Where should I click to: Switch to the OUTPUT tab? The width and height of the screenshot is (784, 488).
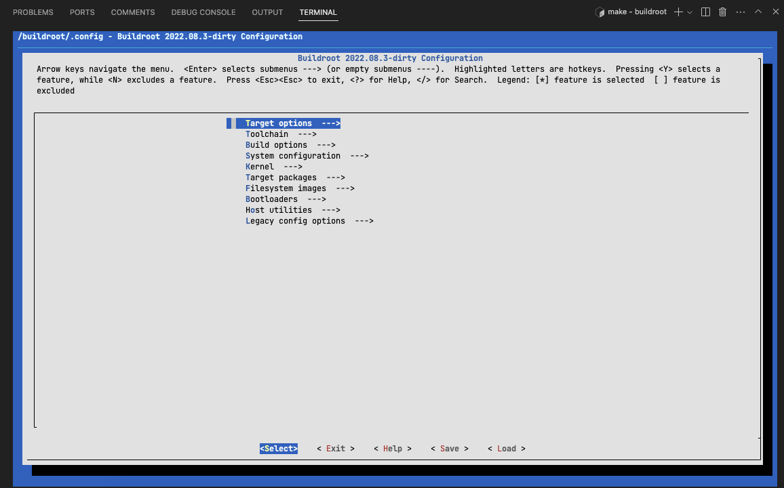pyautogui.click(x=267, y=12)
